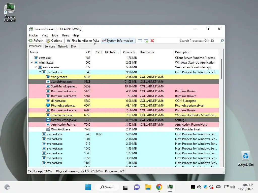Open the Users menu
Screen dimensions: 258x193
(66, 35)
